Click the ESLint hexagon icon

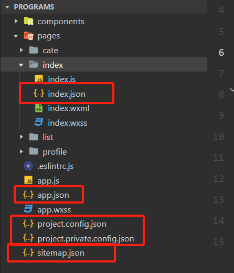[28, 166]
